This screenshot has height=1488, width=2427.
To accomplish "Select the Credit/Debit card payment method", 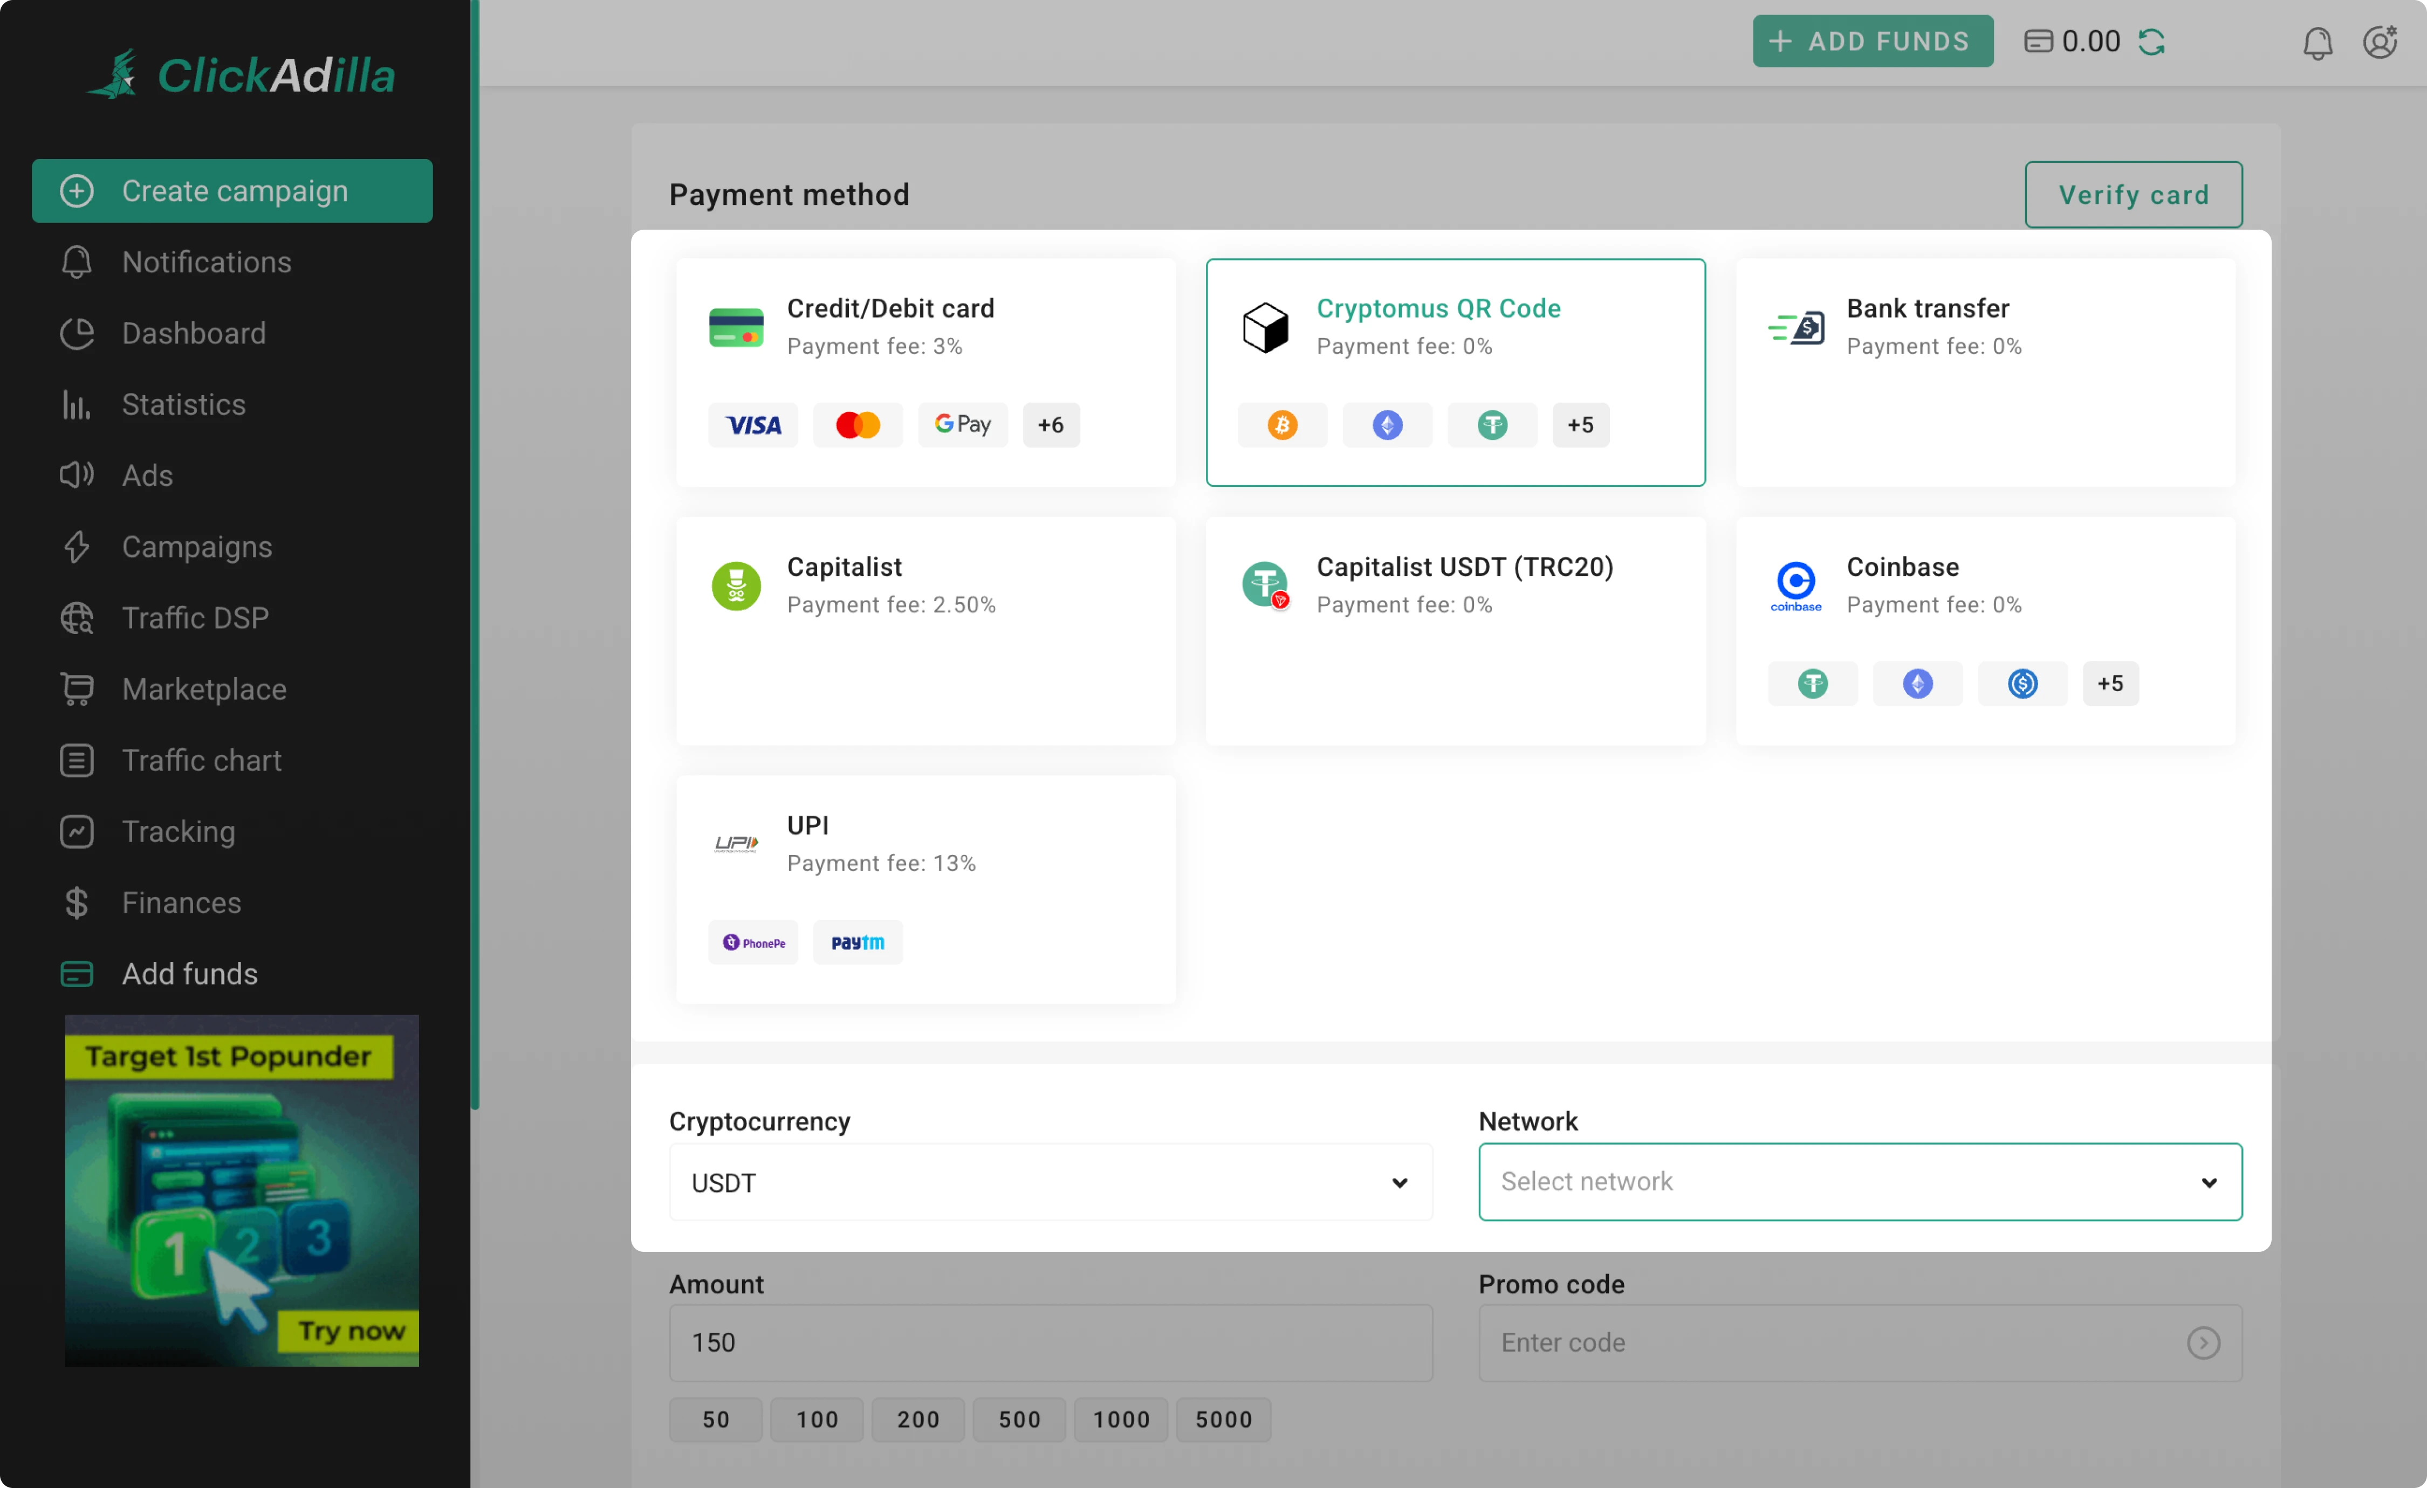I will pos(925,373).
